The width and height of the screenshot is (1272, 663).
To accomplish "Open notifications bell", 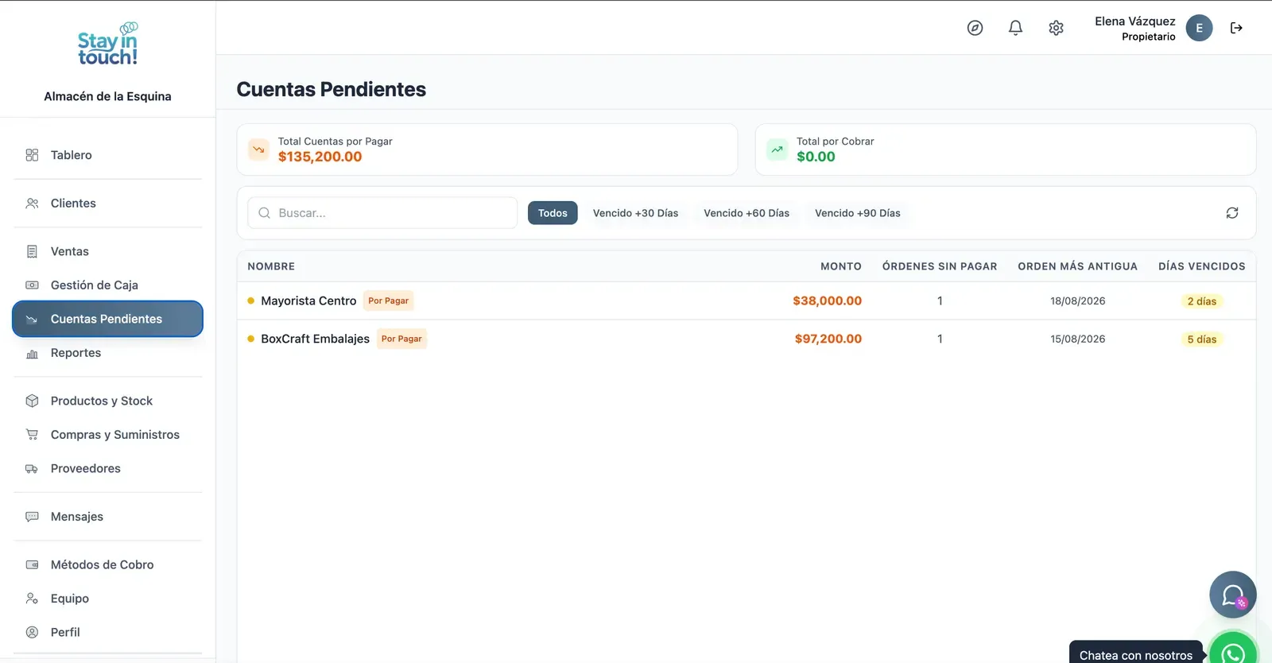I will coord(1015,28).
